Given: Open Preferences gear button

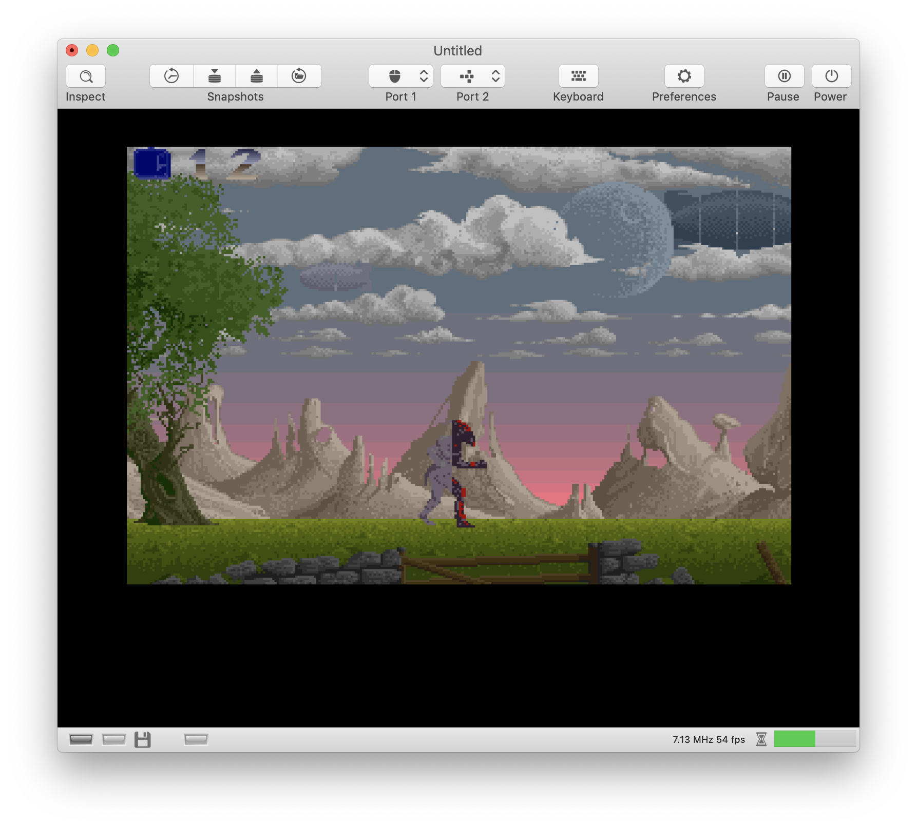Looking at the screenshot, I should [684, 76].
